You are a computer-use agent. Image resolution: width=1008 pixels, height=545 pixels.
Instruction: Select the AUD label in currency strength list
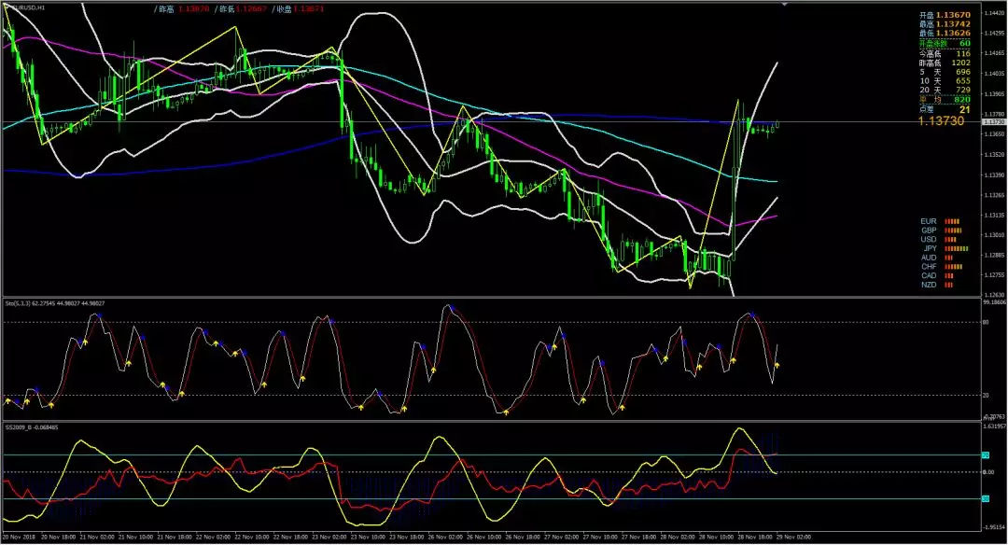click(x=929, y=258)
